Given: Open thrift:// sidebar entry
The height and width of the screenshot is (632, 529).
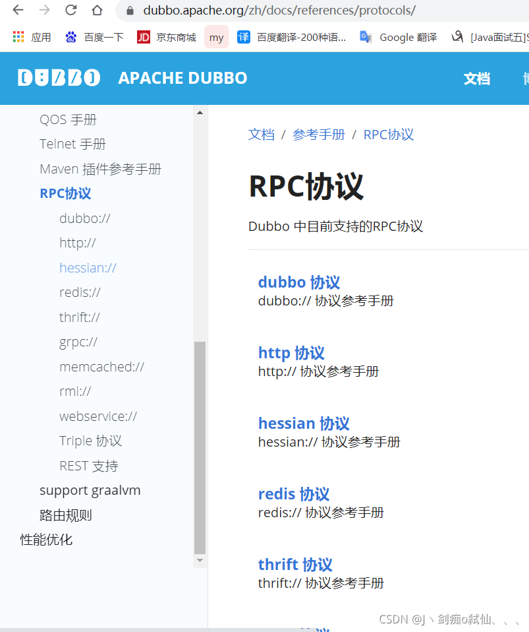Looking at the screenshot, I should (79, 317).
